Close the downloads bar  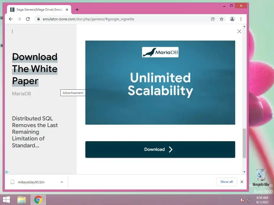[242, 182]
